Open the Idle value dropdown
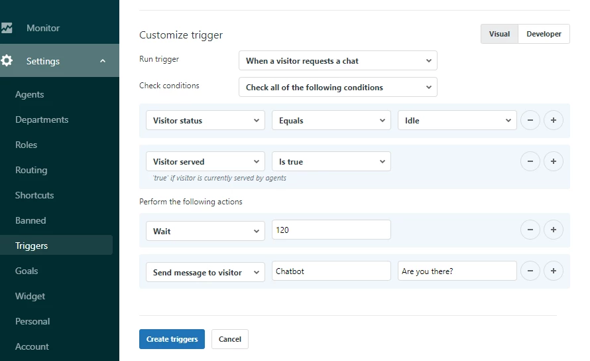Image resolution: width=590 pixels, height=361 pixels. (x=457, y=121)
